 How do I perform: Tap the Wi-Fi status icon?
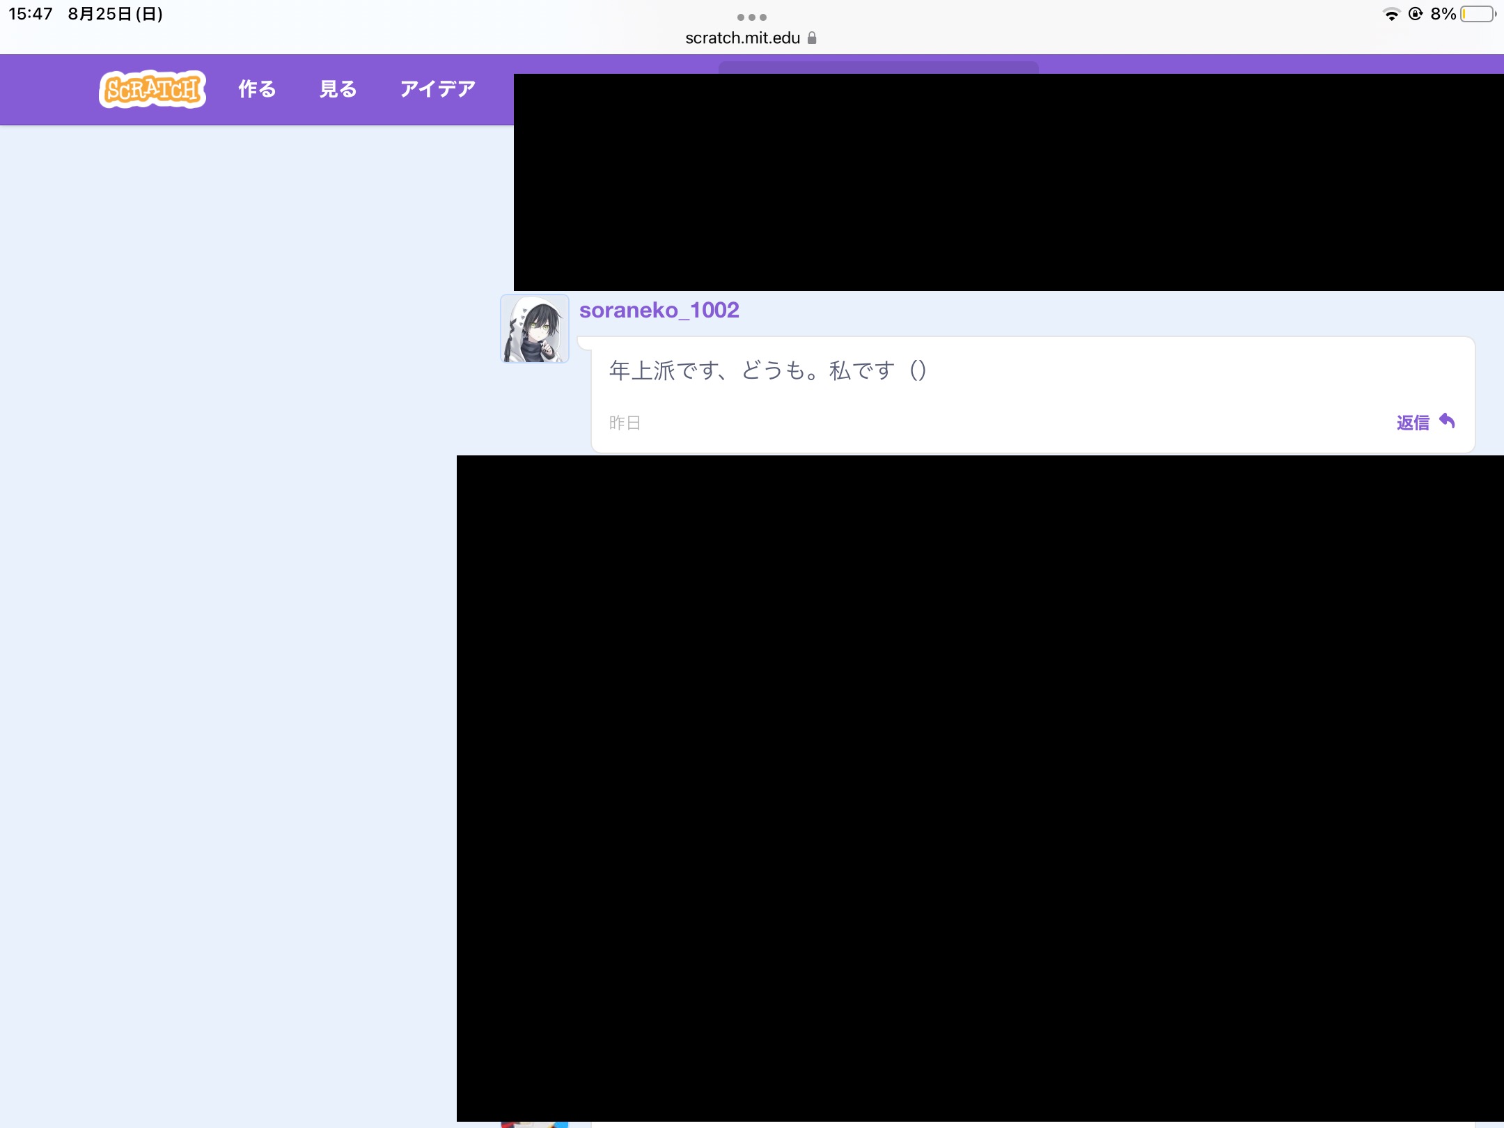[x=1391, y=14]
